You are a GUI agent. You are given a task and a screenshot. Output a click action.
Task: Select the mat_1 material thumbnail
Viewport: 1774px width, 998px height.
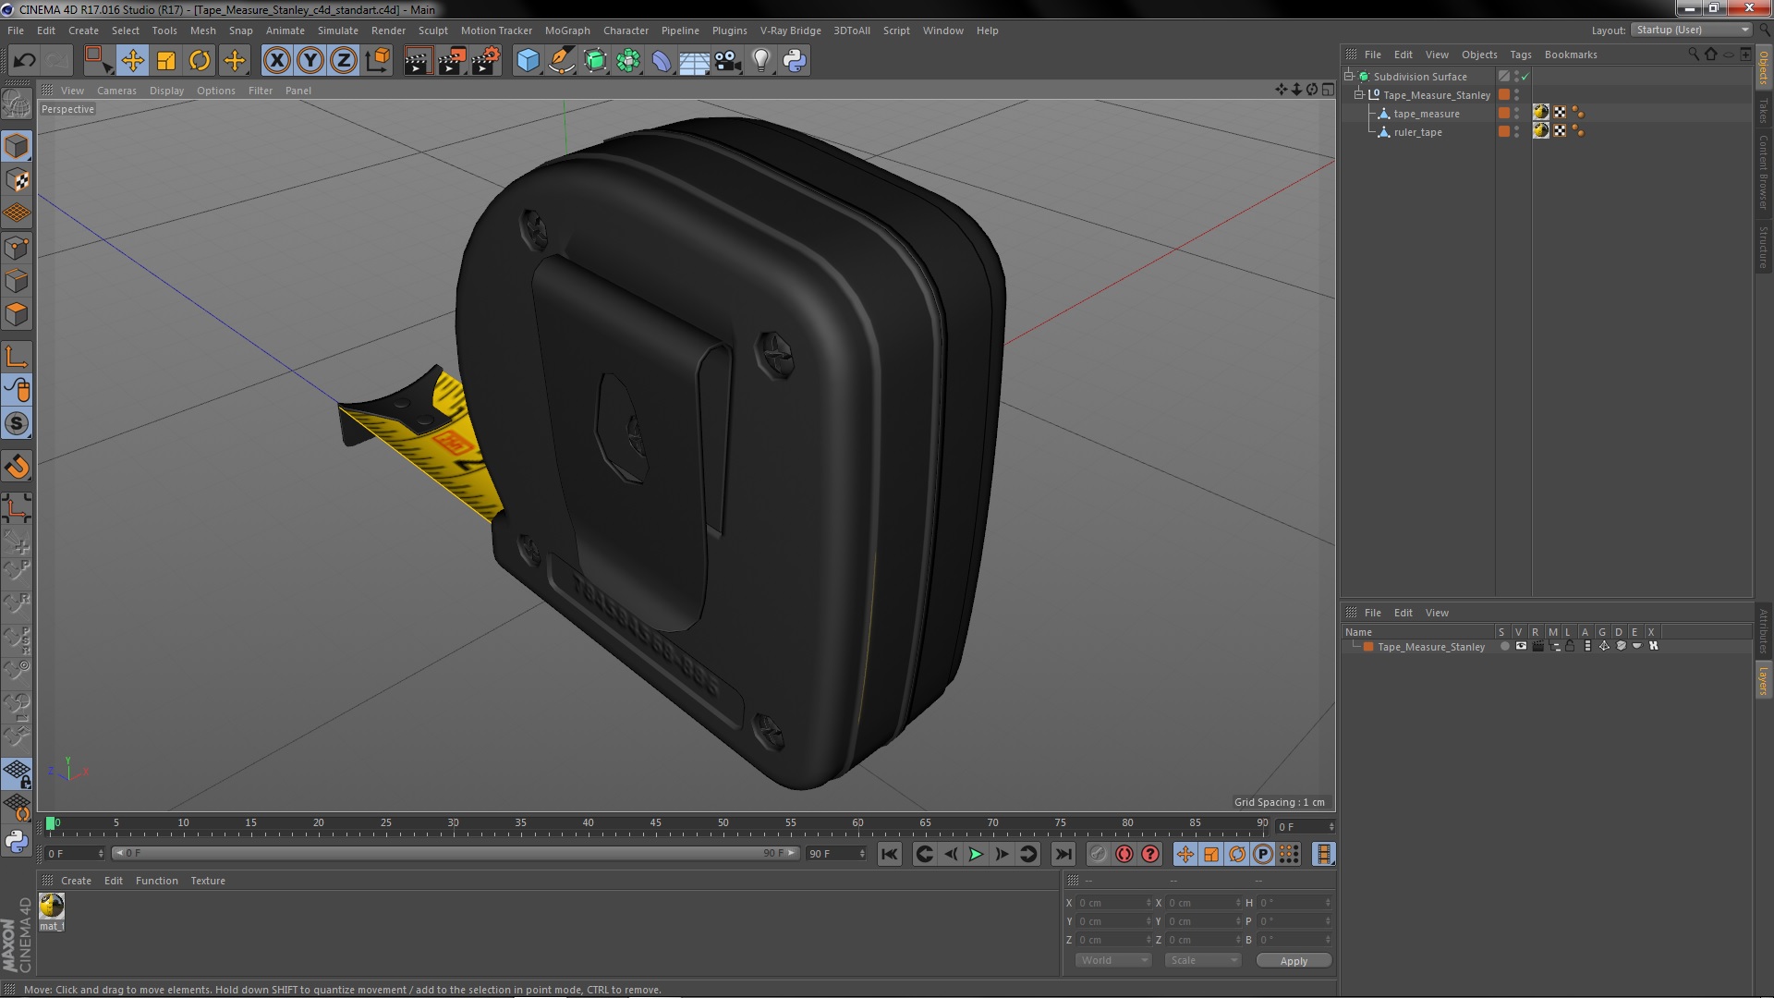52,907
